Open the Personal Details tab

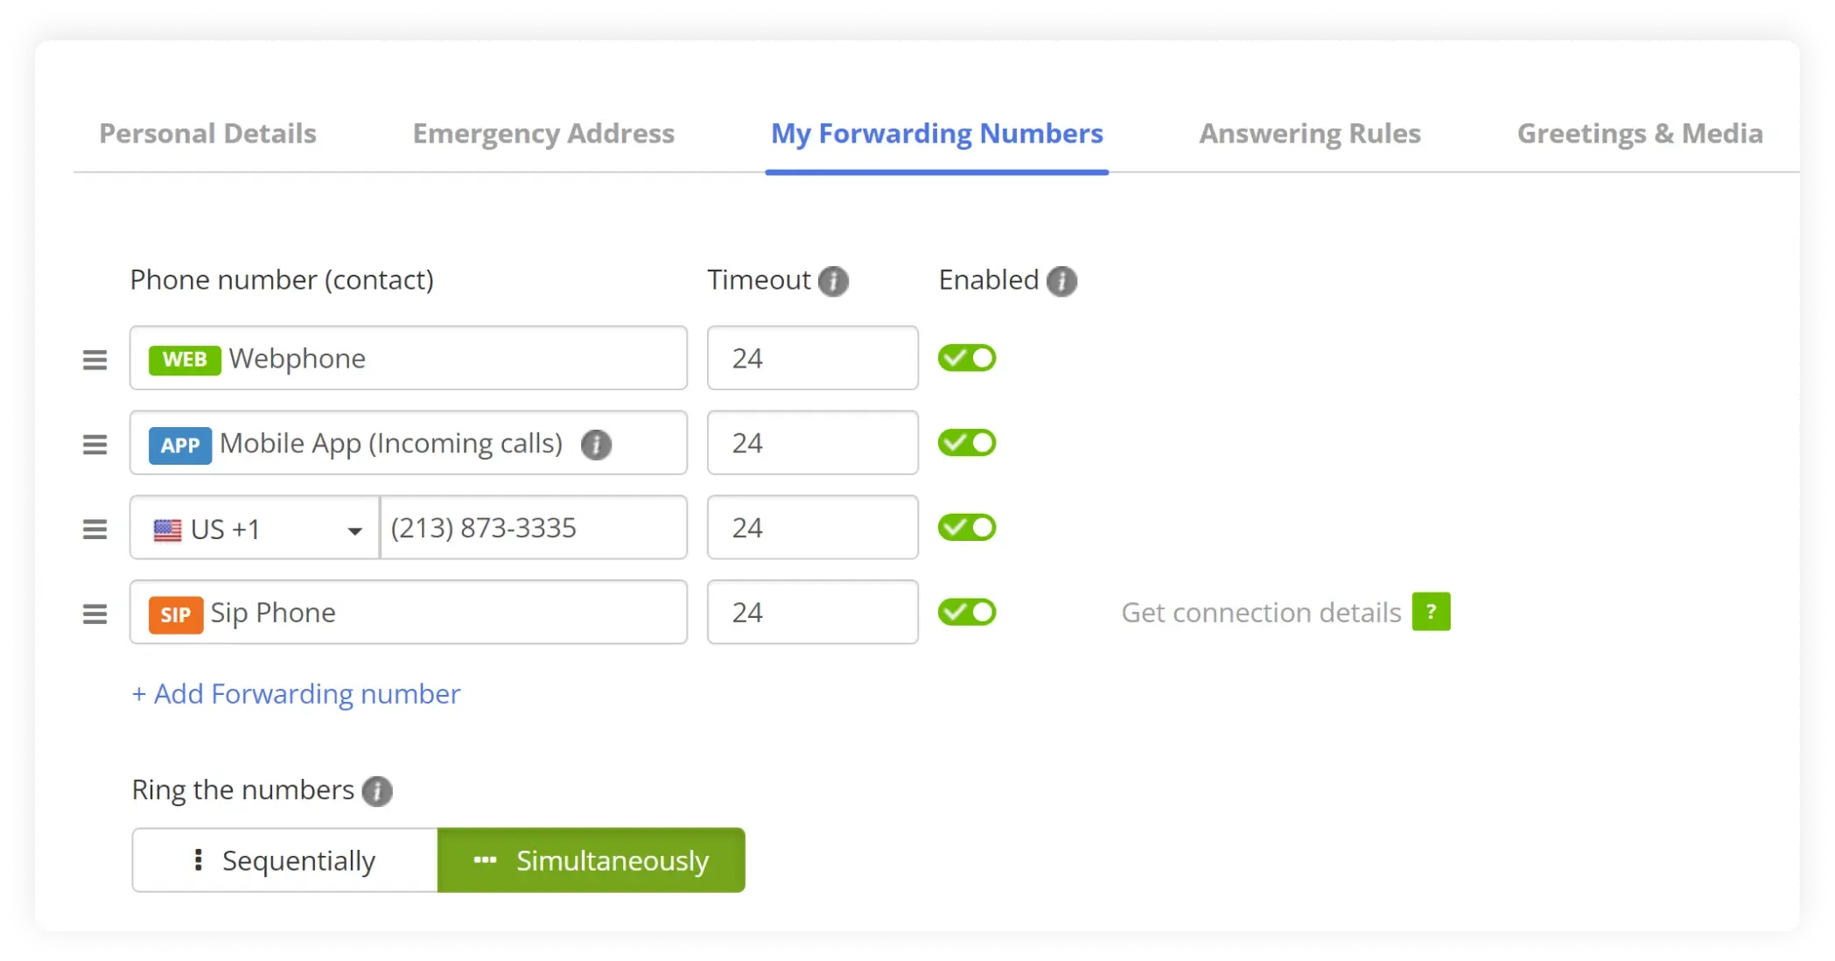click(x=207, y=134)
